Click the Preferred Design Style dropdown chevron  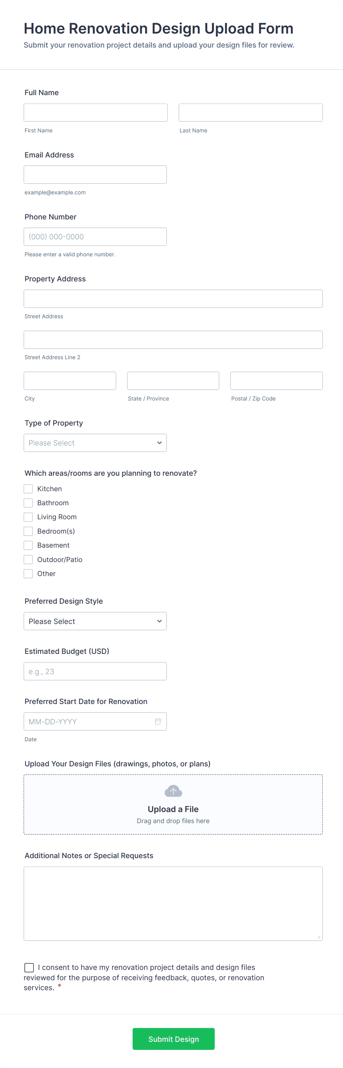pos(159,621)
